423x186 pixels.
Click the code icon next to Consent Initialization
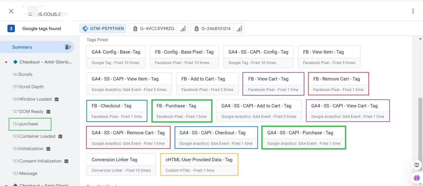66,161
